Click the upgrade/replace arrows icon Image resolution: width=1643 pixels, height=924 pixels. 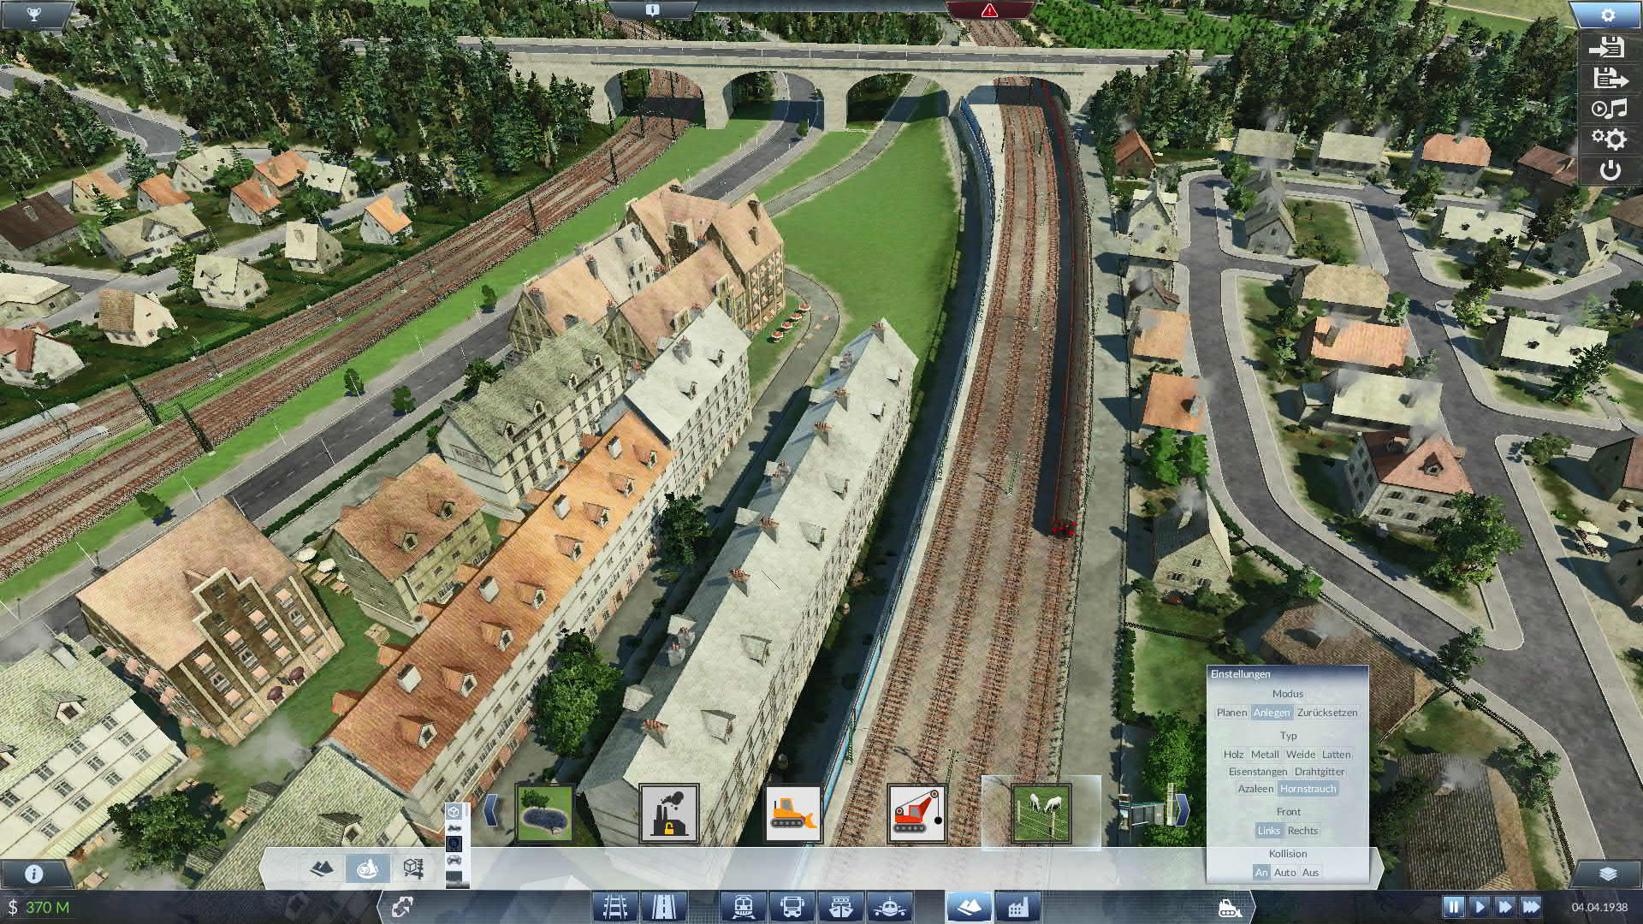click(402, 906)
